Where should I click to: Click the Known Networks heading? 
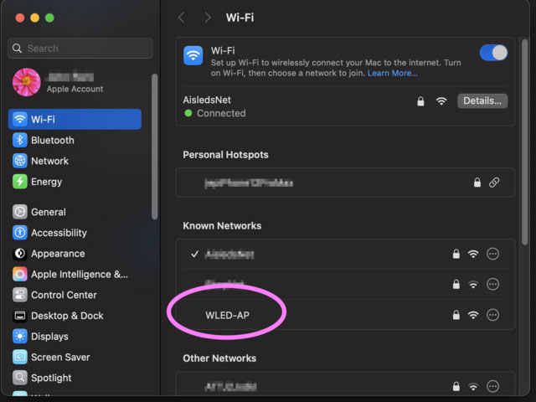click(222, 225)
